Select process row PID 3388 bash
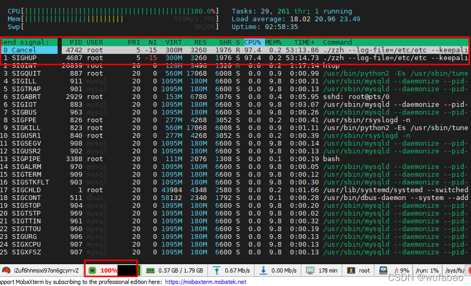 tap(265, 159)
